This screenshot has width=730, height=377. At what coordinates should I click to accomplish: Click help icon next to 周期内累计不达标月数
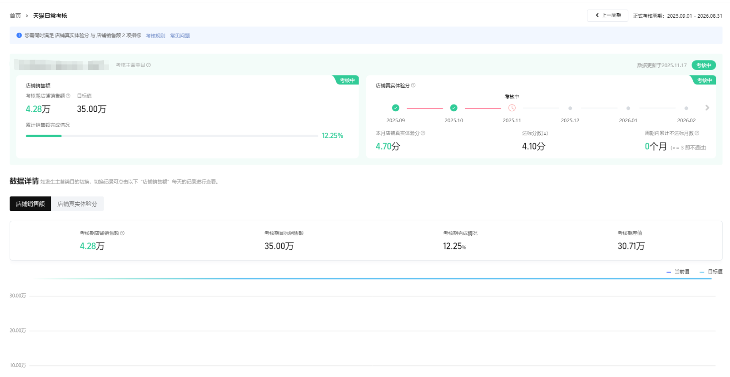(697, 133)
